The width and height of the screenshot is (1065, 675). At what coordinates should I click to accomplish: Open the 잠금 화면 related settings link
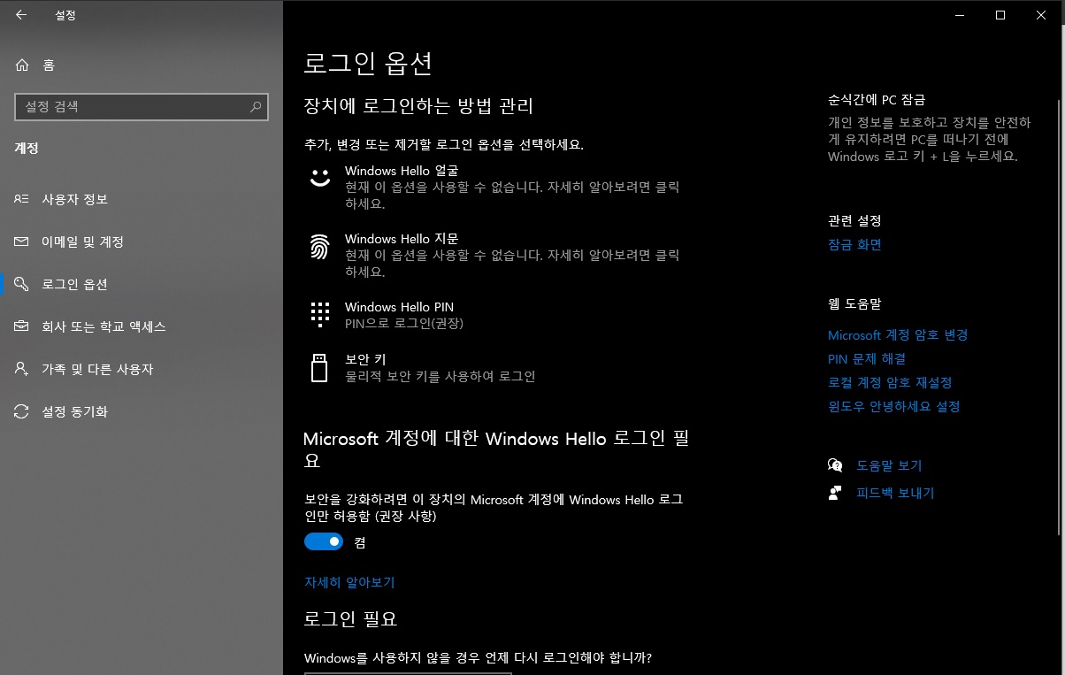pyautogui.click(x=854, y=244)
